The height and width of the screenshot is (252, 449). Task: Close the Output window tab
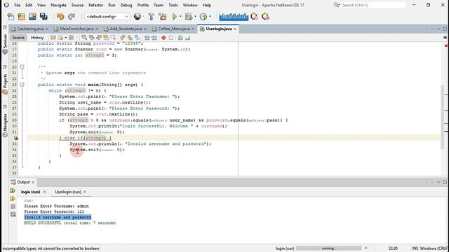click(33, 182)
